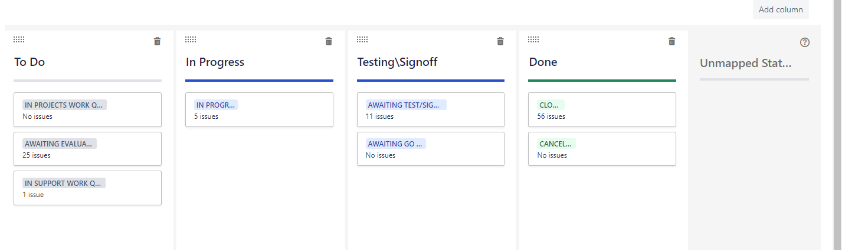Viewport: 842px width, 250px height.
Task: Delete the In Progress column via trash icon
Action: tap(329, 41)
